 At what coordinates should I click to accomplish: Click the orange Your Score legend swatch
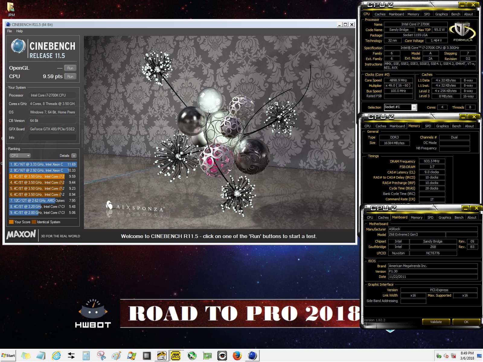[x=11, y=222]
